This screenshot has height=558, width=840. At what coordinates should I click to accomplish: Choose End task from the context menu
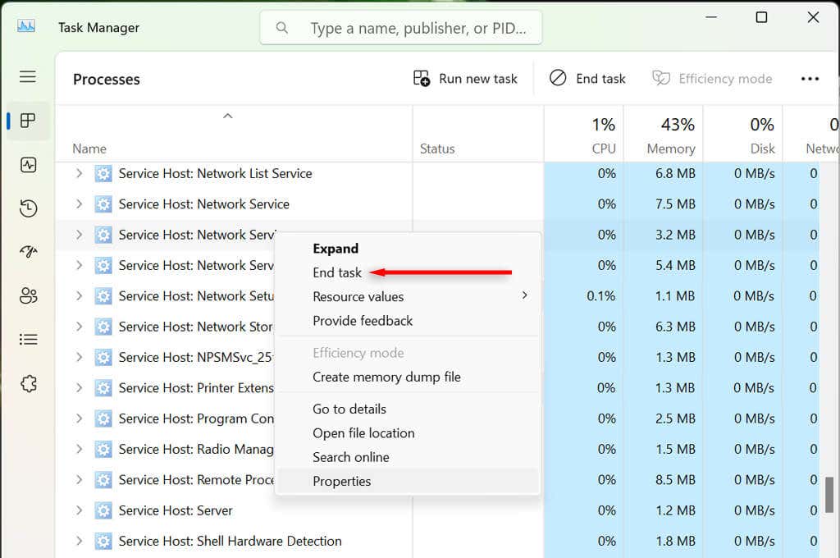(336, 272)
